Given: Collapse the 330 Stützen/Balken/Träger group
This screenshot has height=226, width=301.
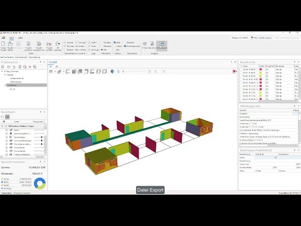Looking at the screenshot, I should [2, 126].
